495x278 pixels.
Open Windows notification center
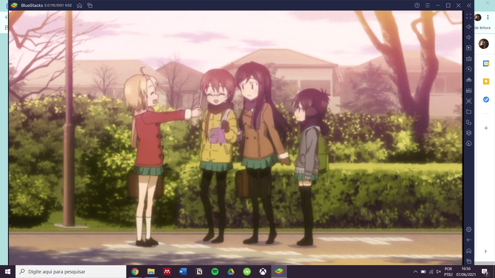485,272
